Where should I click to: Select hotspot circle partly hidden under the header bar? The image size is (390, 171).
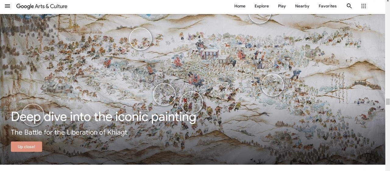[260, 18]
